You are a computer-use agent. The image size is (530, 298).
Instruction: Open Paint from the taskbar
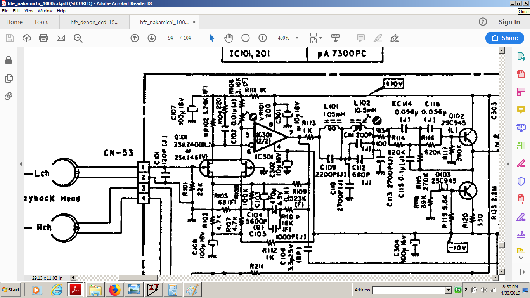[192, 290]
